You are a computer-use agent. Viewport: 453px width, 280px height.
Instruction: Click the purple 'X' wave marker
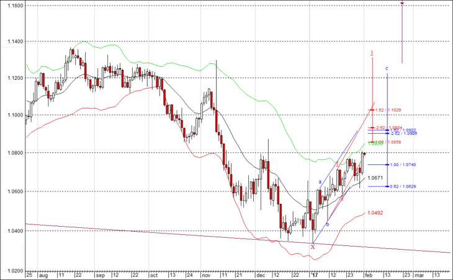click(313, 247)
